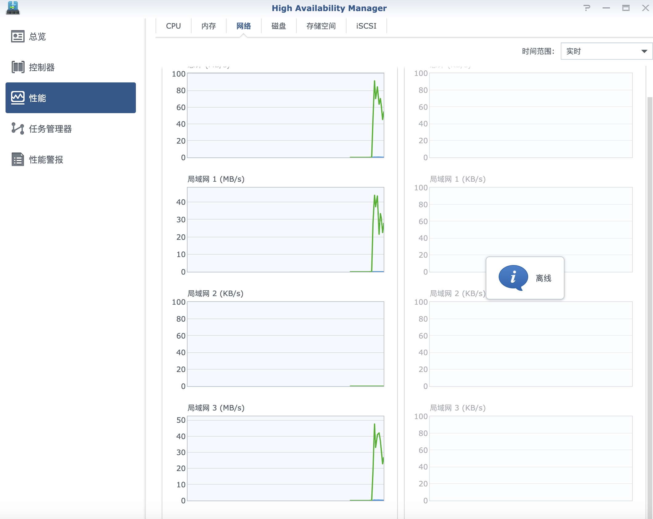The height and width of the screenshot is (519, 653).
Task: Go to 总览 in the sidebar
Action: [71, 36]
